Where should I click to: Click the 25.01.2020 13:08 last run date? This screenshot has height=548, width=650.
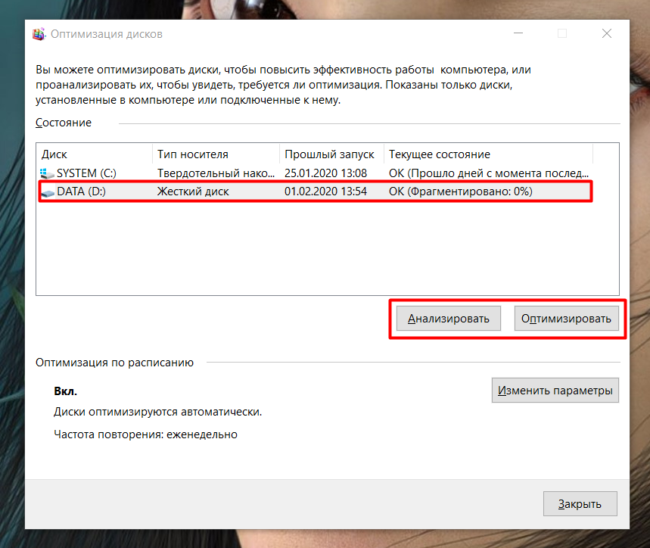tap(325, 173)
